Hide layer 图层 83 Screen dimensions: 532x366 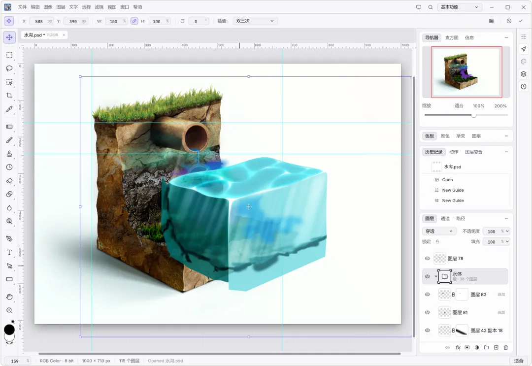(x=427, y=295)
